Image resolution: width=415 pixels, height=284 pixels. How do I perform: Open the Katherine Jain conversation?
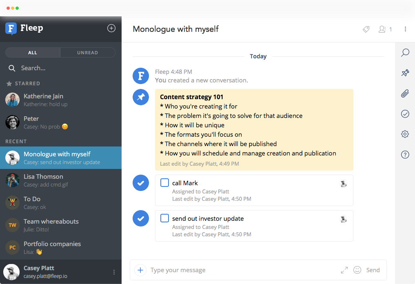(x=61, y=100)
